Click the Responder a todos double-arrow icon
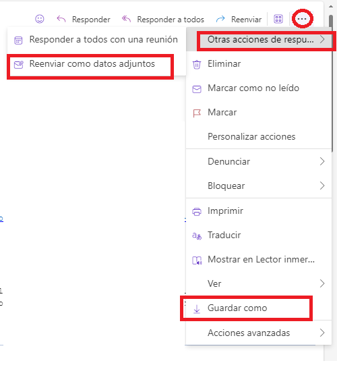This screenshot has height=390, width=337. [126, 19]
